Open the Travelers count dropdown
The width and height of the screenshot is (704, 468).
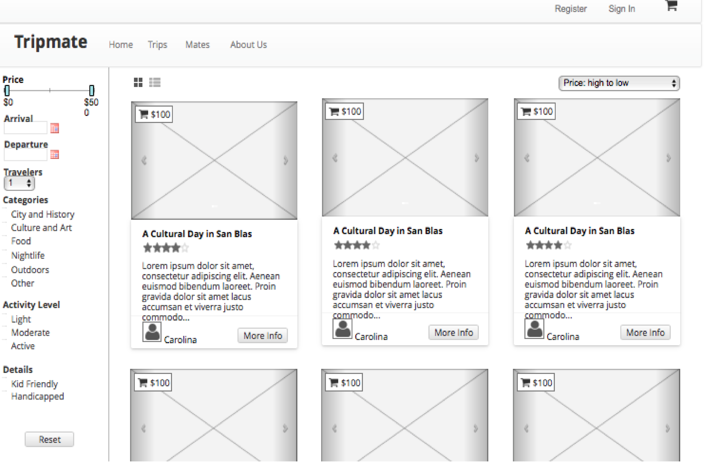point(19,183)
